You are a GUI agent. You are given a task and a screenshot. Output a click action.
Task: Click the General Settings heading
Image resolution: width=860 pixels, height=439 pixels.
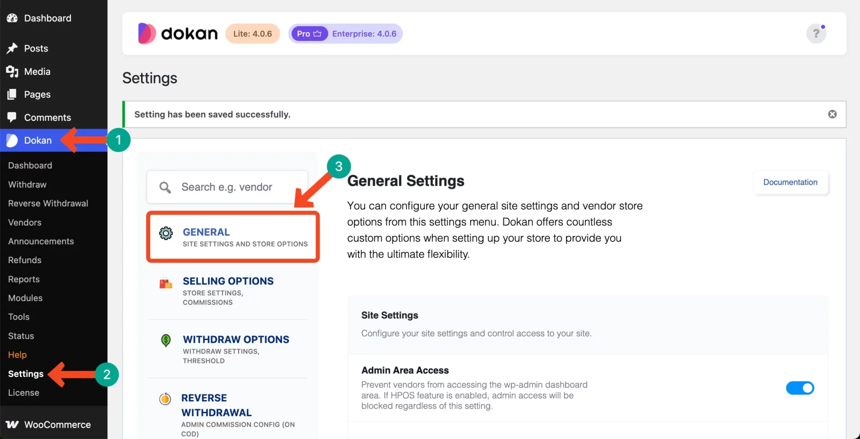coord(406,181)
